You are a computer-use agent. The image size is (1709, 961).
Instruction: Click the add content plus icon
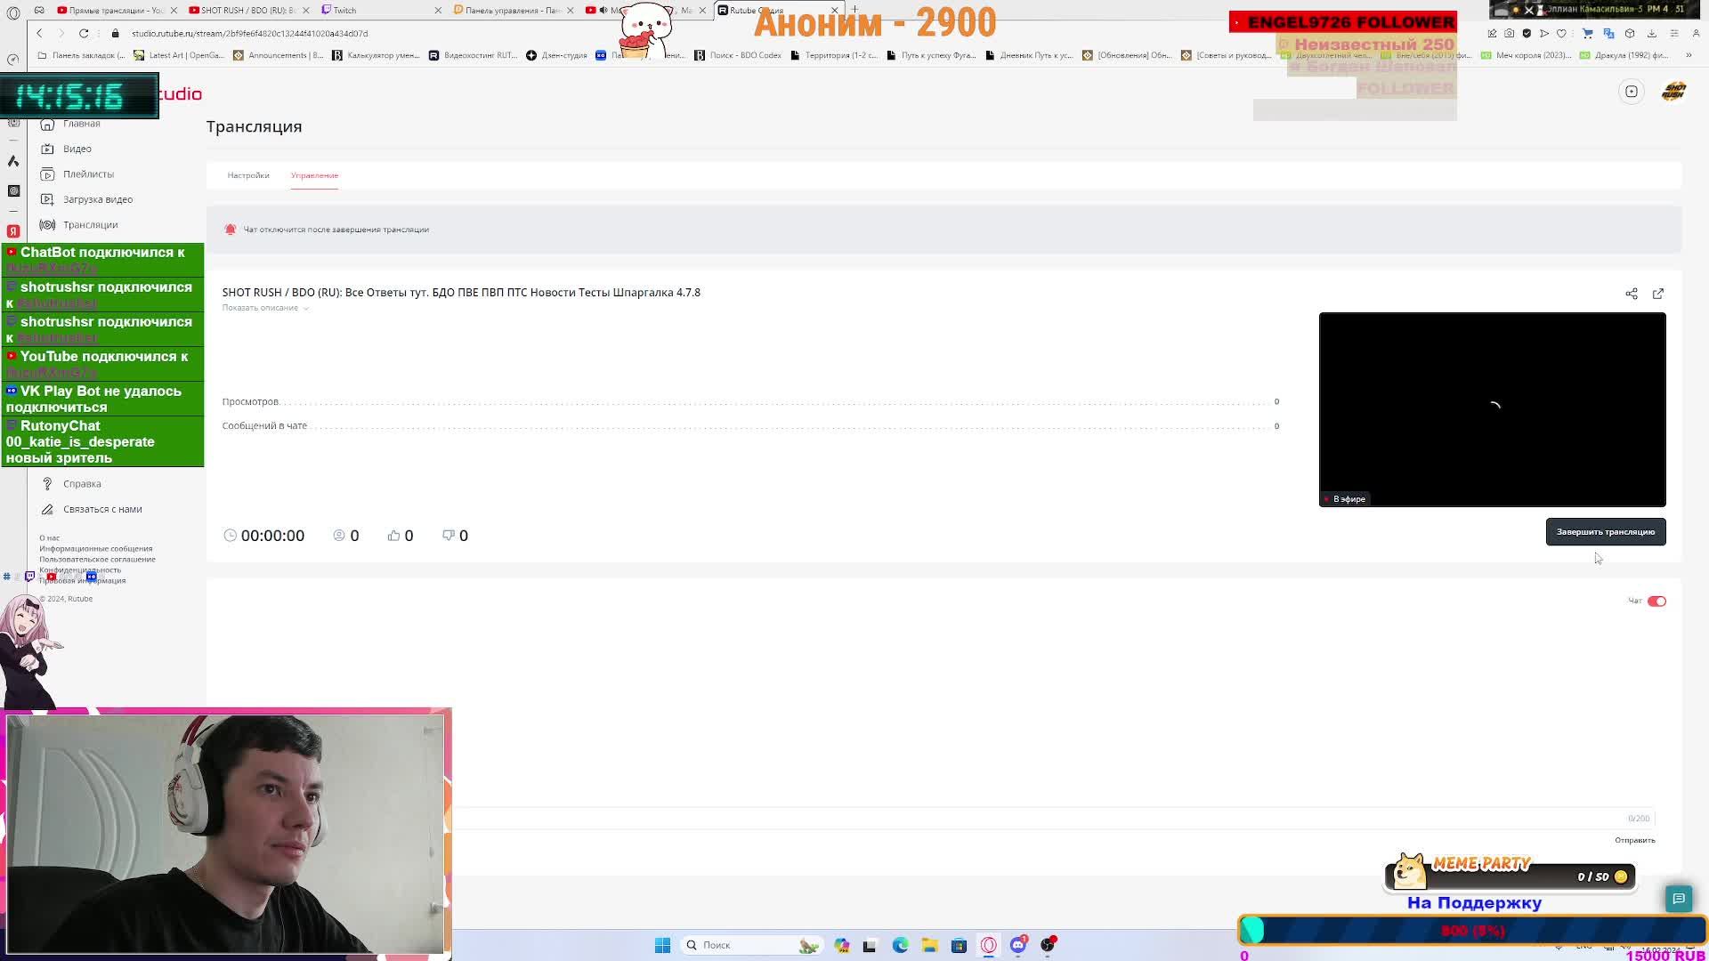click(1631, 92)
